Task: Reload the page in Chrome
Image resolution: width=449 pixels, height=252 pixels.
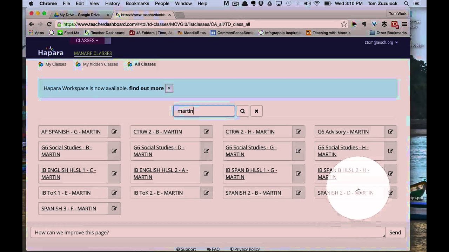Action: coord(49,24)
